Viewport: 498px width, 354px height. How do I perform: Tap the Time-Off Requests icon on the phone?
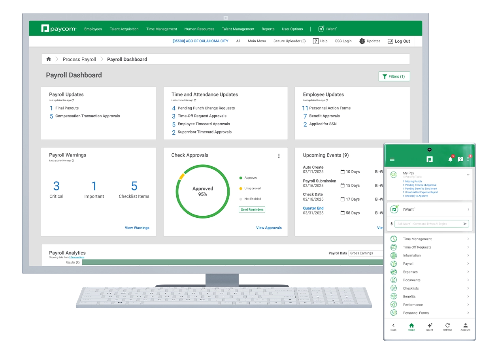point(394,247)
